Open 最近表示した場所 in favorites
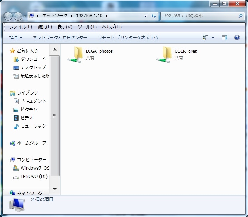The height and width of the screenshot is (217, 248). click(x=35, y=76)
